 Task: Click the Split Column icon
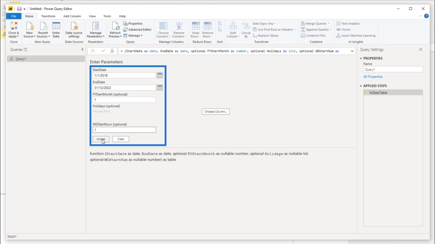pyautogui.click(x=233, y=29)
